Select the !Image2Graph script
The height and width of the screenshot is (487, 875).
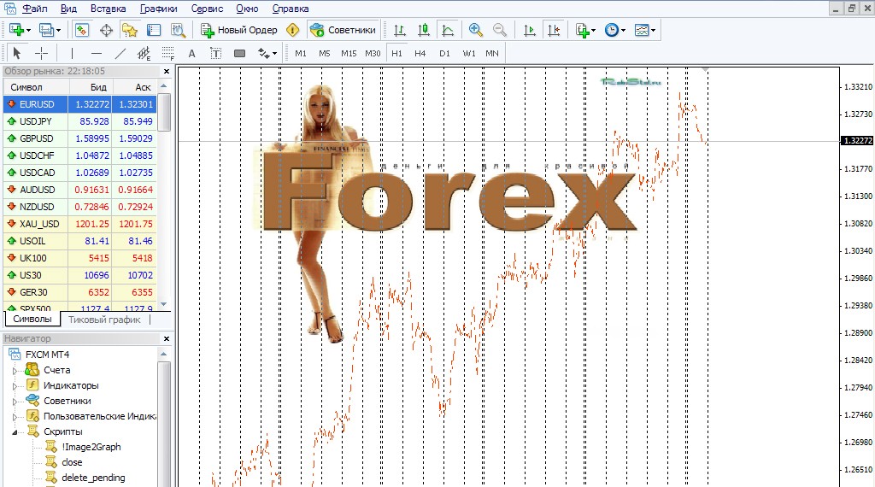click(91, 447)
